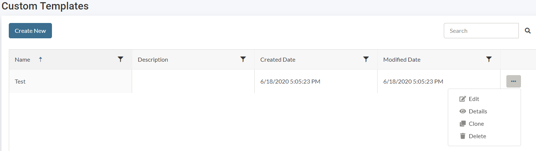The height and width of the screenshot is (151, 536).
Task: Open the Created Date column filter
Action: coord(366,59)
